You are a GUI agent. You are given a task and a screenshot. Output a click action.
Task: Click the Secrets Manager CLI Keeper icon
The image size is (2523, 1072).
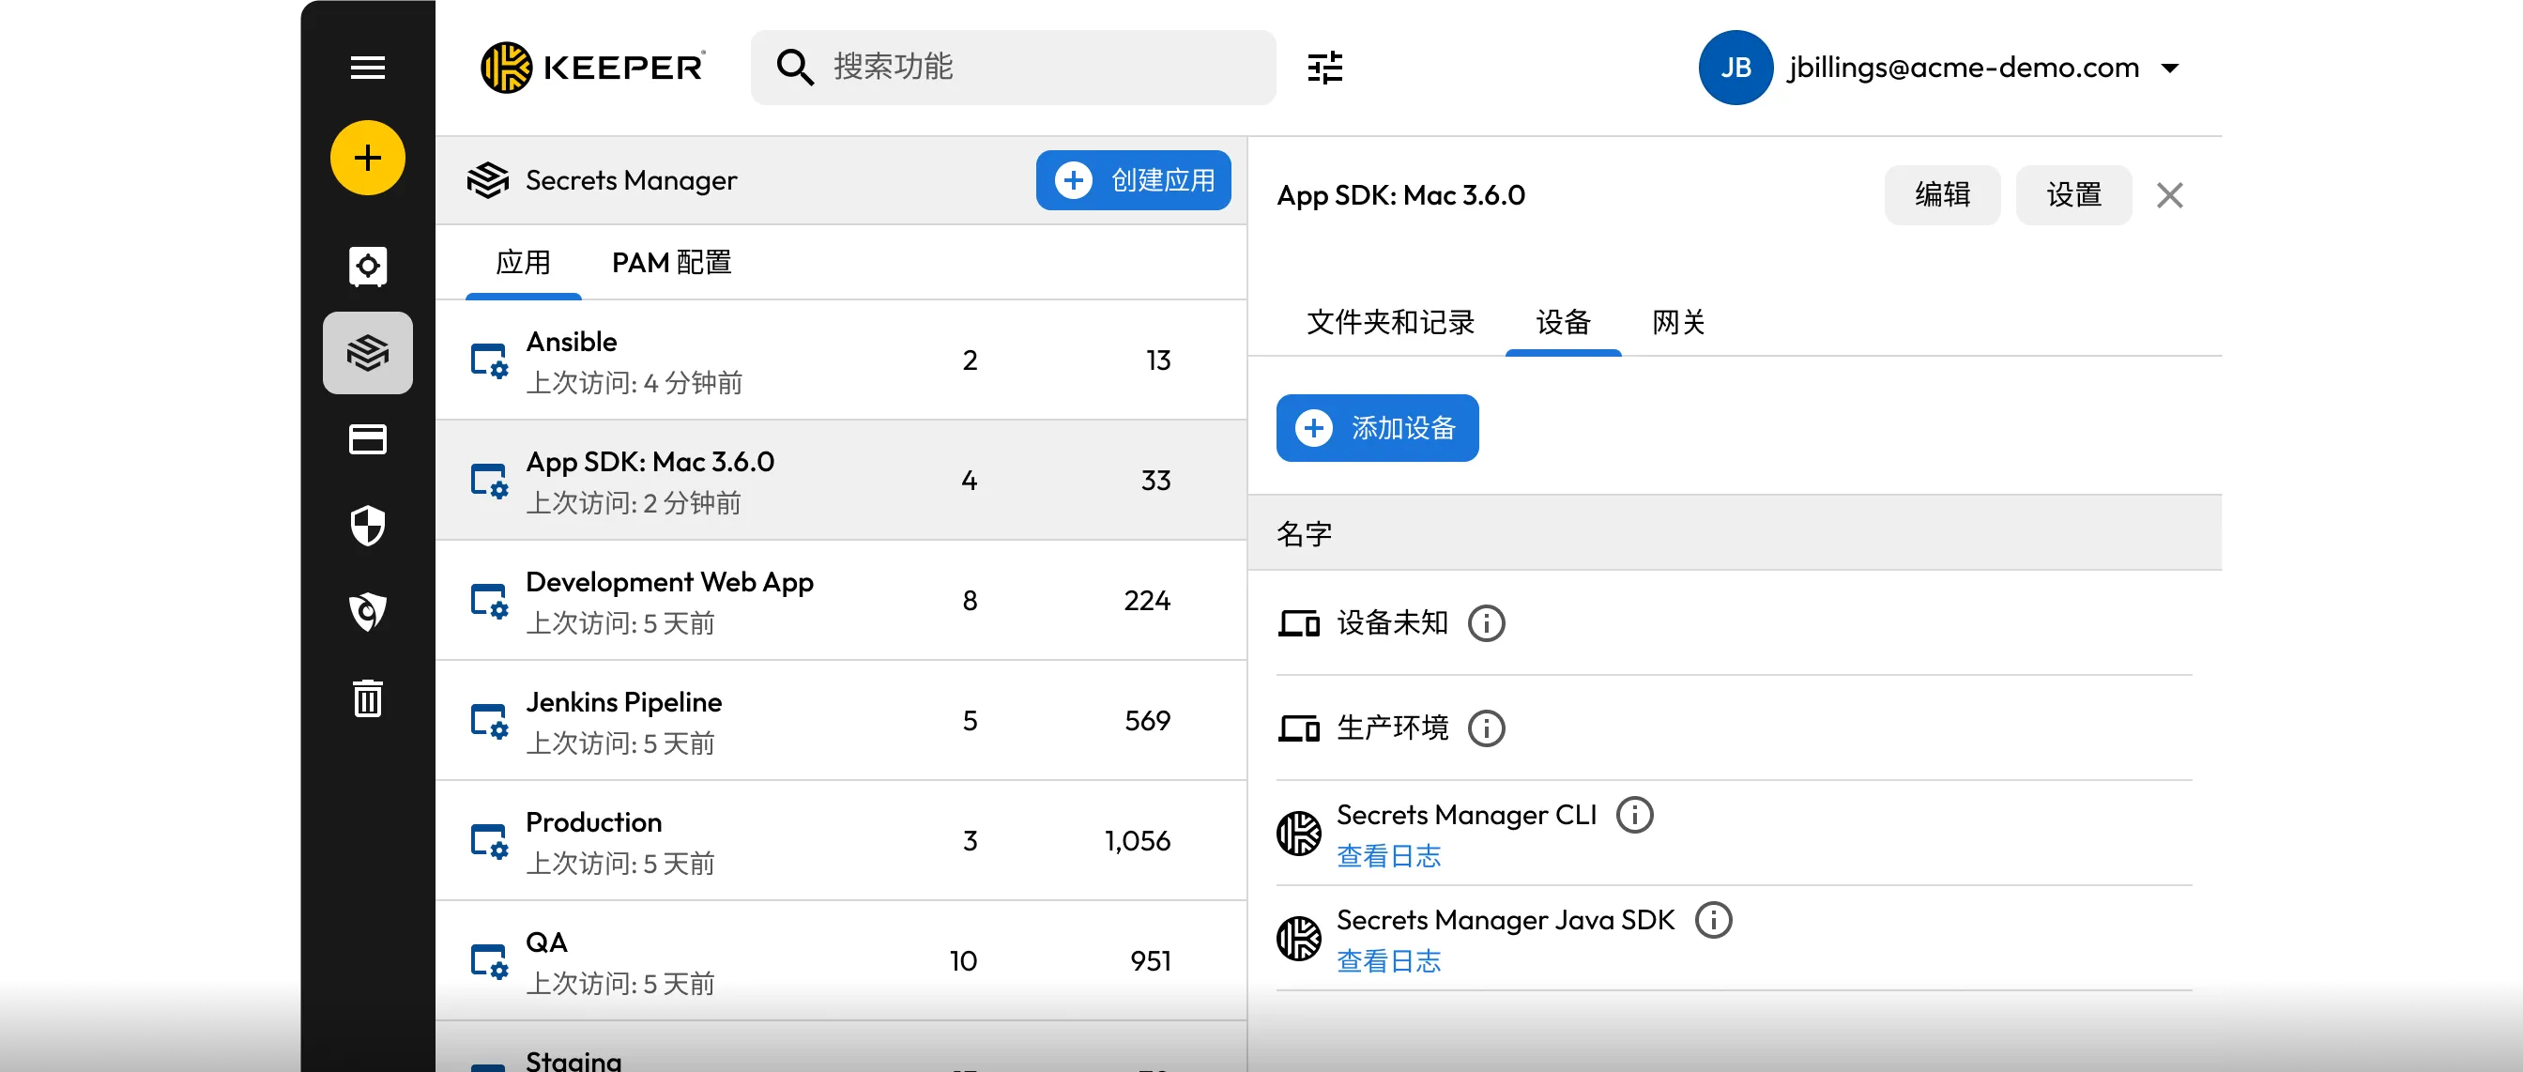click(1299, 834)
